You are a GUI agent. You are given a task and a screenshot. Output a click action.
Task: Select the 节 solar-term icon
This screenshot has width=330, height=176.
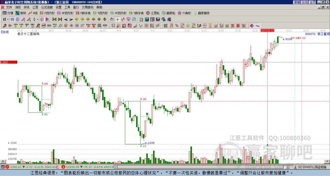[128, 19]
